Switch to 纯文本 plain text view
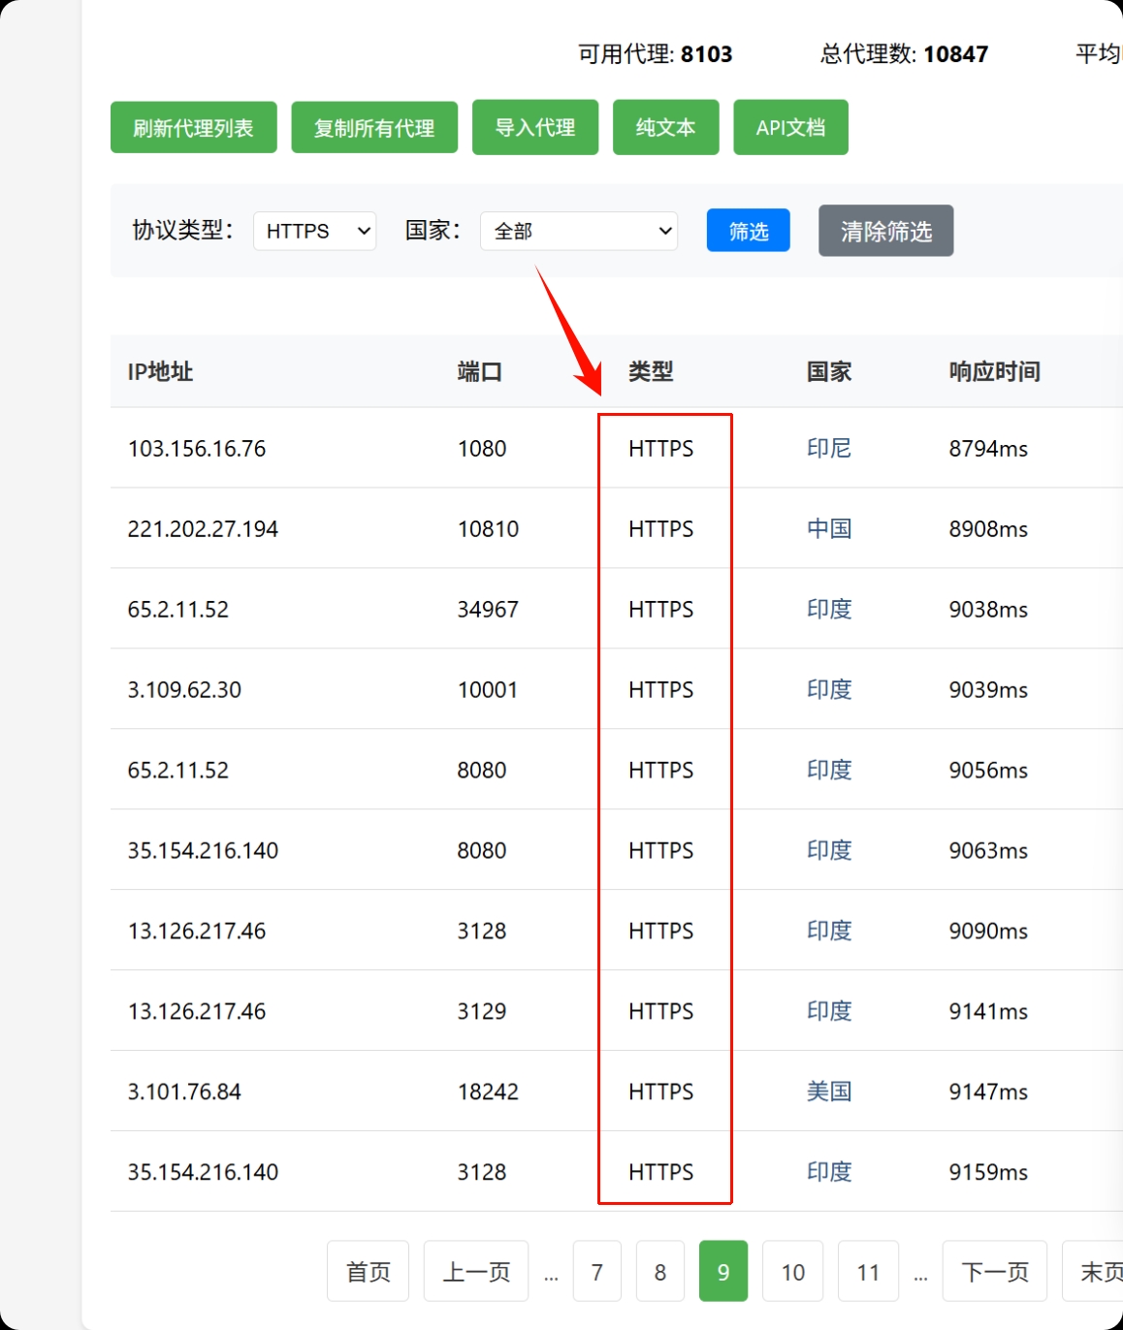The height and width of the screenshot is (1330, 1123). [665, 128]
